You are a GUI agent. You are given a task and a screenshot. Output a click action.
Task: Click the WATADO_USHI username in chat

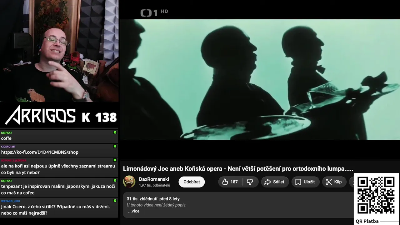tap(10, 201)
